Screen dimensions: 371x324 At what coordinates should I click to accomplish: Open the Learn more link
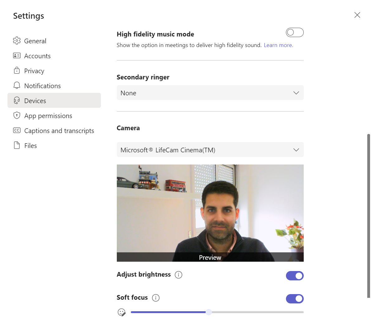pyautogui.click(x=278, y=45)
